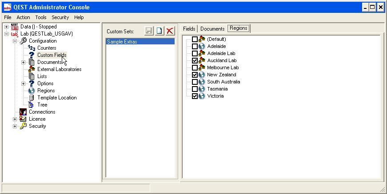Viewport: 387px width, 194px height.
Task: Click the Counters 123 icon in tree
Action: [31, 48]
